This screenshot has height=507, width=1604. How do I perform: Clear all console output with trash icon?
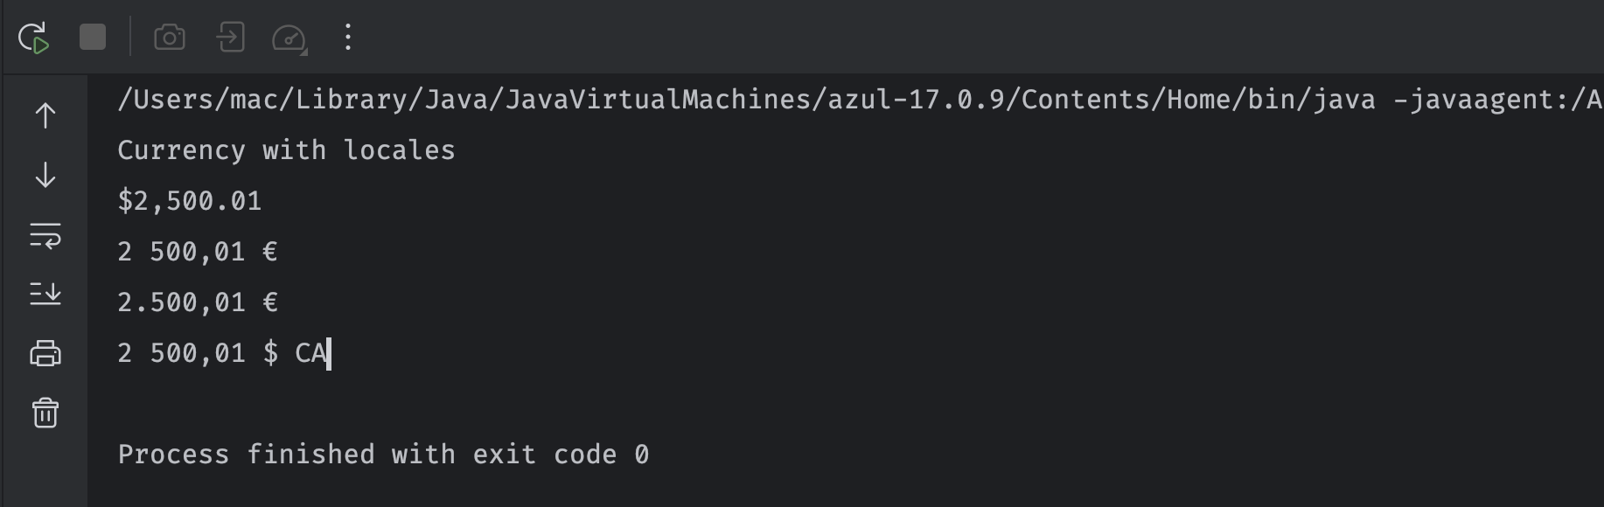click(45, 413)
